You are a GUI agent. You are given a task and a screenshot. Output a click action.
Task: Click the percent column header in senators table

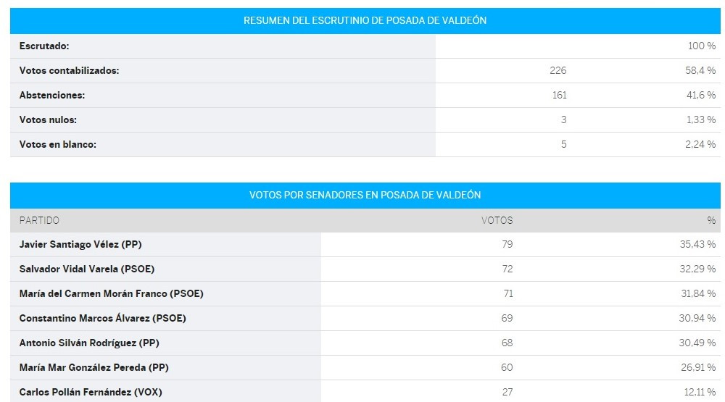[711, 220]
